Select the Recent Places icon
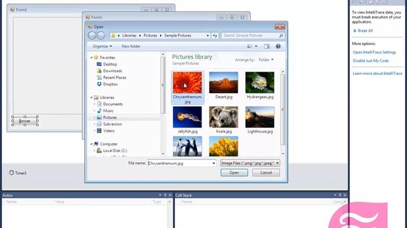 [x=99, y=77]
